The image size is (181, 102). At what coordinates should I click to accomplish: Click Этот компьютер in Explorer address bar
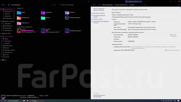tap(16, 5)
